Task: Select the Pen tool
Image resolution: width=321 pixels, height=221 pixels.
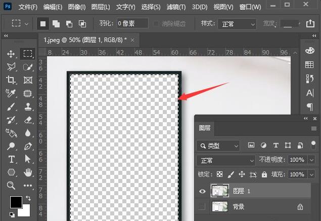Action: tap(28, 146)
